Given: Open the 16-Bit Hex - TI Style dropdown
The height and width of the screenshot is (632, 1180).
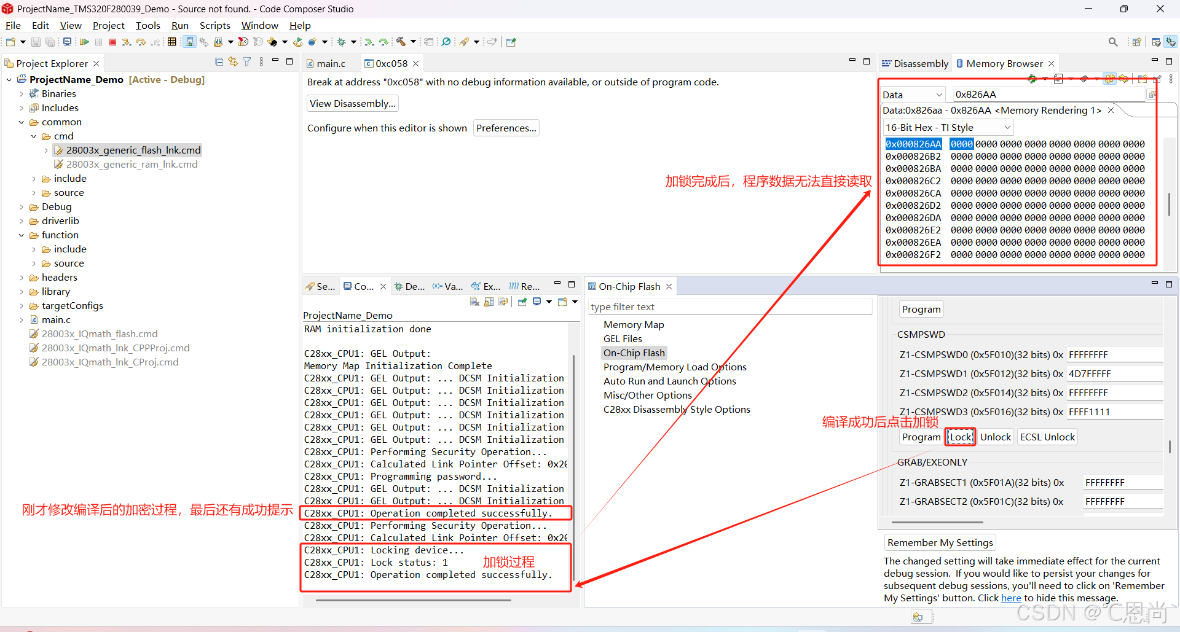Looking at the screenshot, I should (x=948, y=127).
